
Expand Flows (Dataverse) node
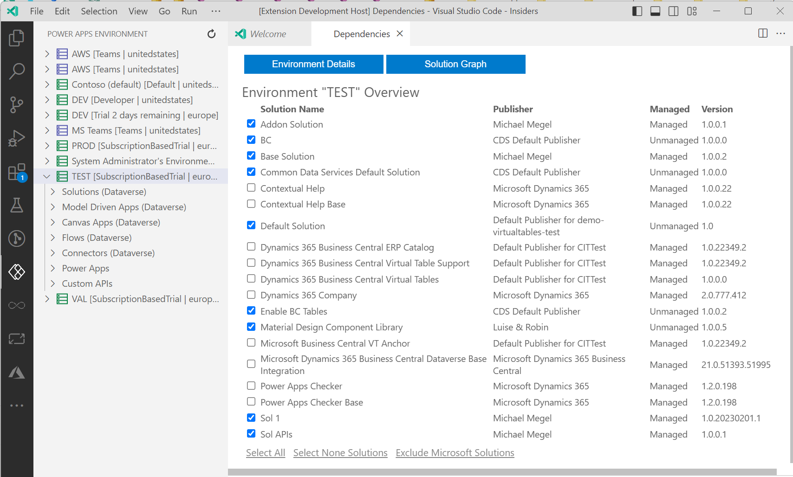pyautogui.click(x=52, y=238)
